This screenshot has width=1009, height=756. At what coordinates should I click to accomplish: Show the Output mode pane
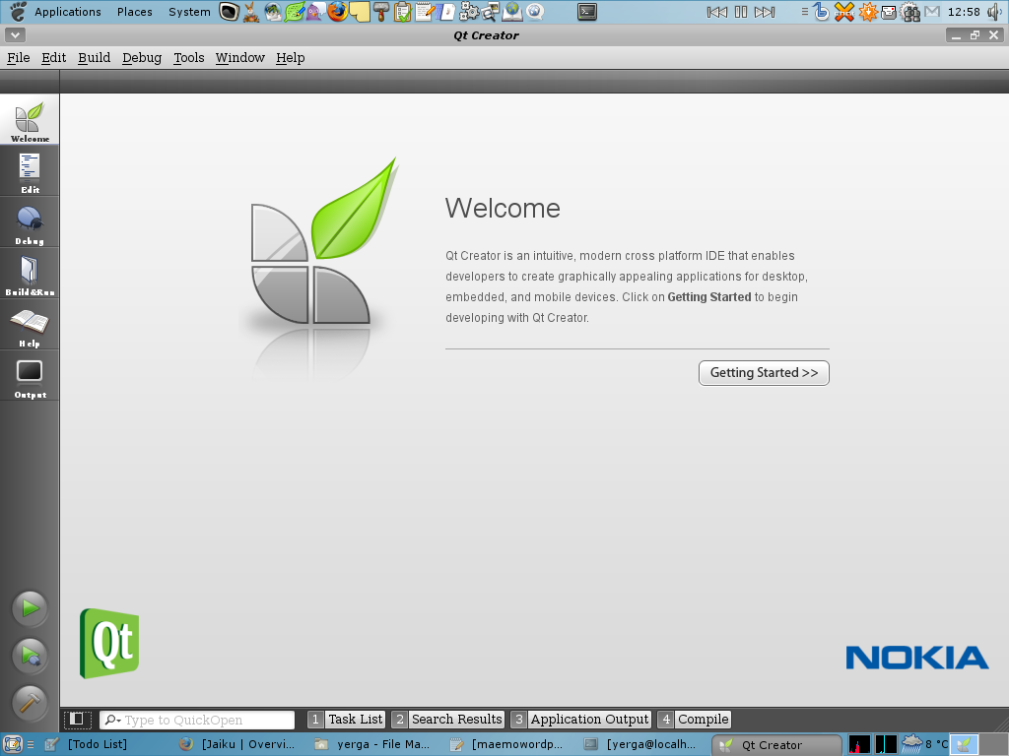[30, 377]
